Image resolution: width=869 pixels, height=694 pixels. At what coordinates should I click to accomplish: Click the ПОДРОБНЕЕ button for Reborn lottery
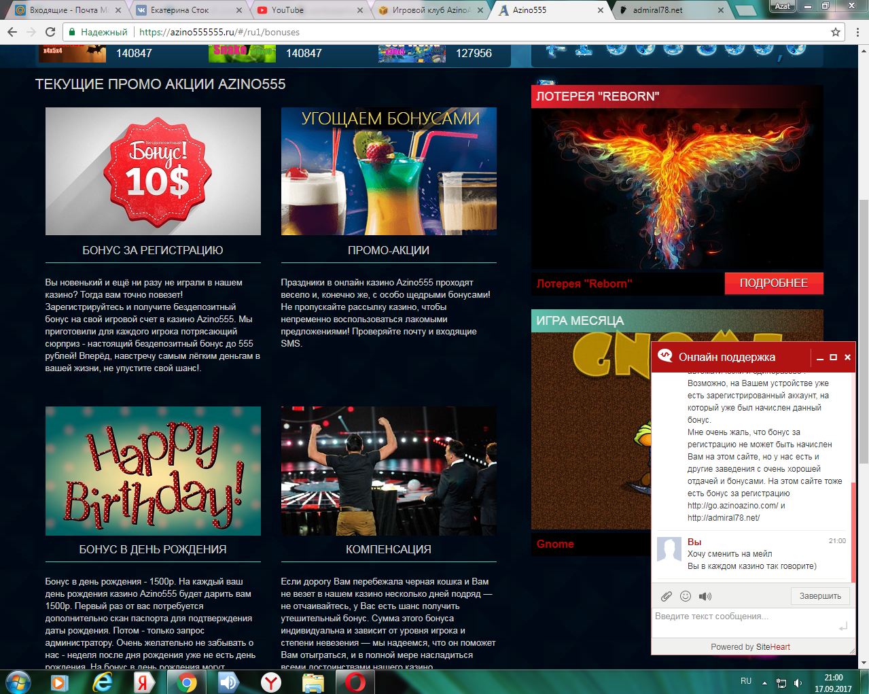pyautogui.click(x=773, y=283)
